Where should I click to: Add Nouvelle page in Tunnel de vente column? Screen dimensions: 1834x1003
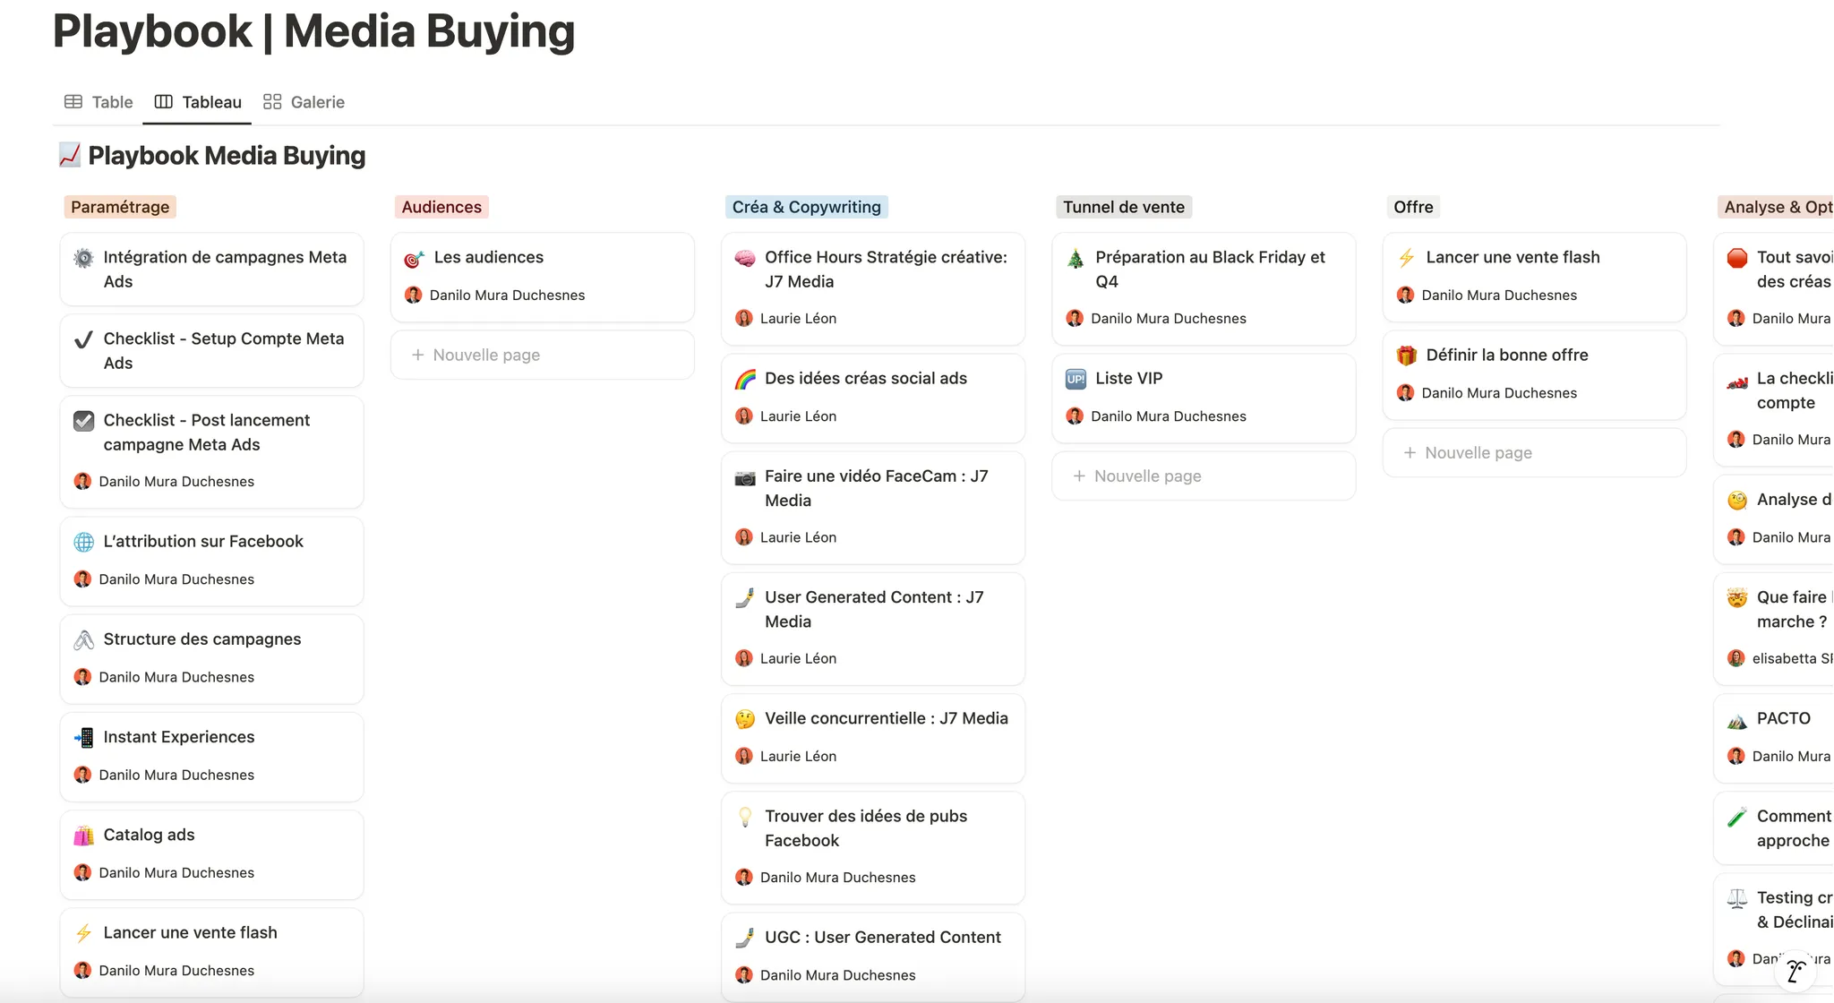(1204, 476)
